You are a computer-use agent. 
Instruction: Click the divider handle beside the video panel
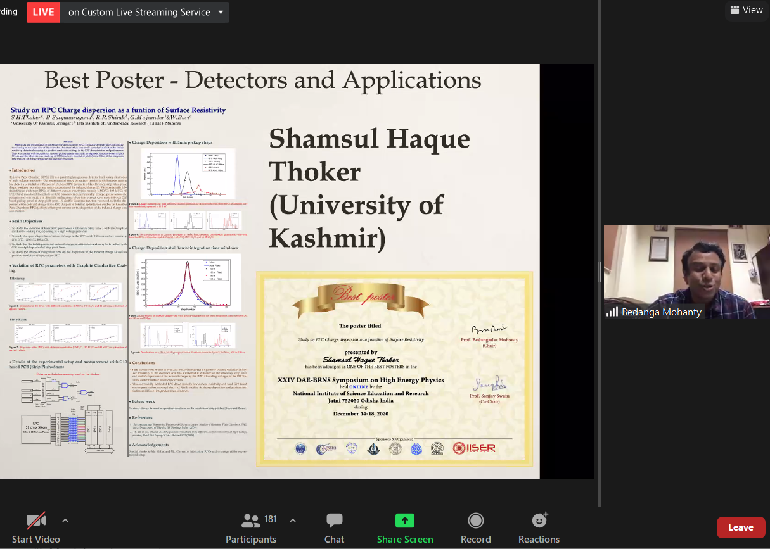599,272
